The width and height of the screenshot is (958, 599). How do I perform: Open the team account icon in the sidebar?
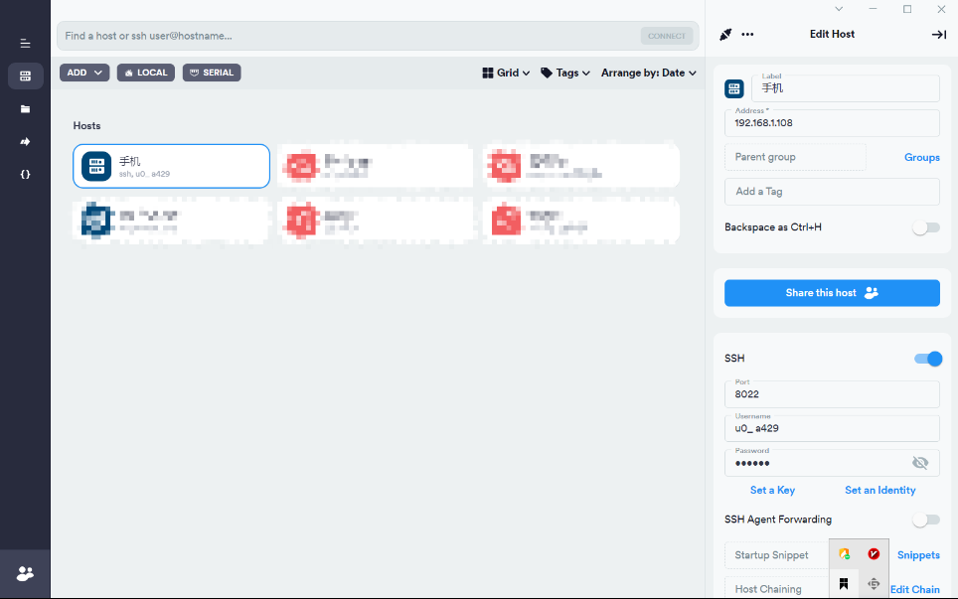click(x=25, y=574)
